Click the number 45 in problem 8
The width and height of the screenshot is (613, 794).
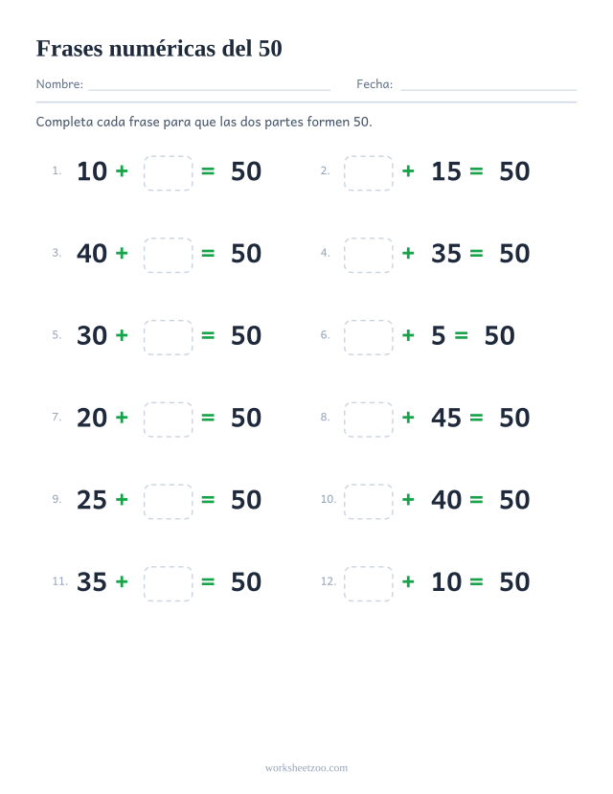tap(446, 418)
